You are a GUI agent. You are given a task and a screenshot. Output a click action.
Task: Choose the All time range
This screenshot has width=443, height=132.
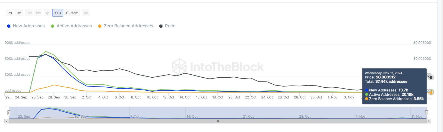pyautogui.click(x=86, y=13)
